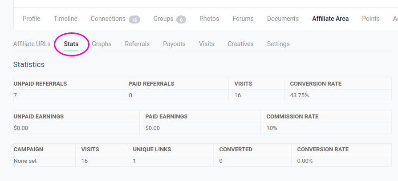Open the Referrals sub-tab
The height and width of the screenshot is (181, 398).
click(x=137, y=44)
